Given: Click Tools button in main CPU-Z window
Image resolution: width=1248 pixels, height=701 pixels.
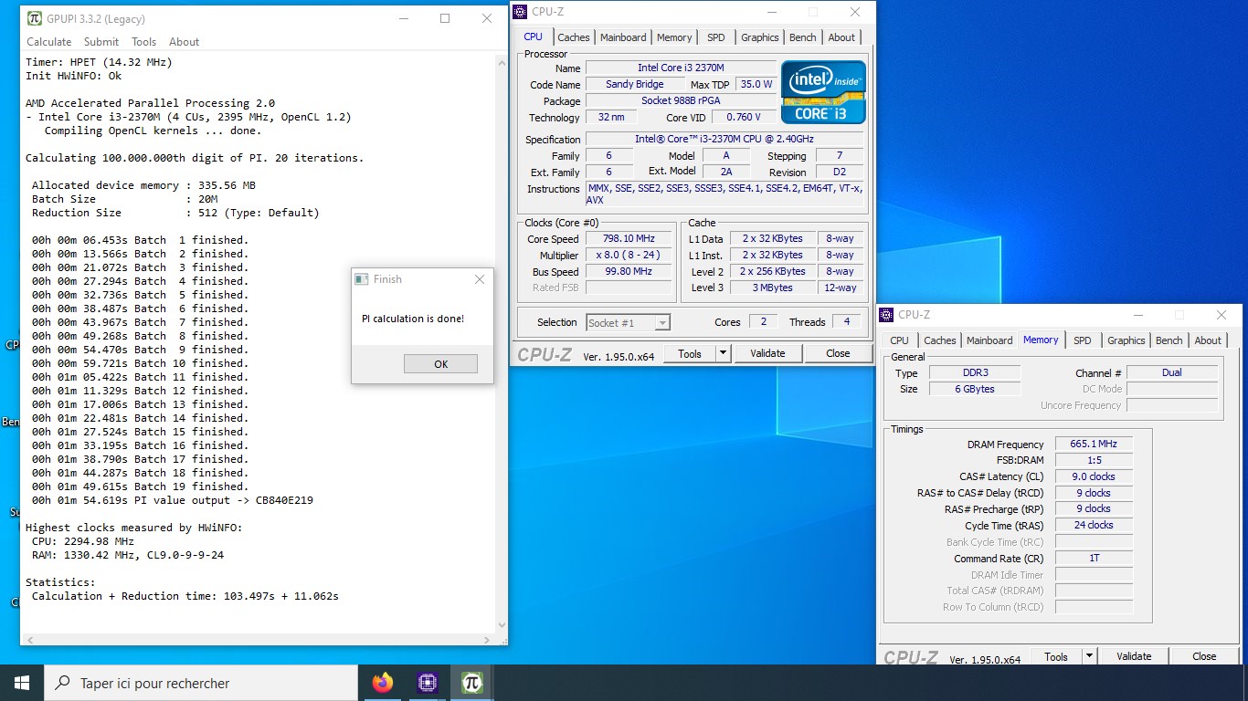Looking at the screenshot, I should [689, 353].
